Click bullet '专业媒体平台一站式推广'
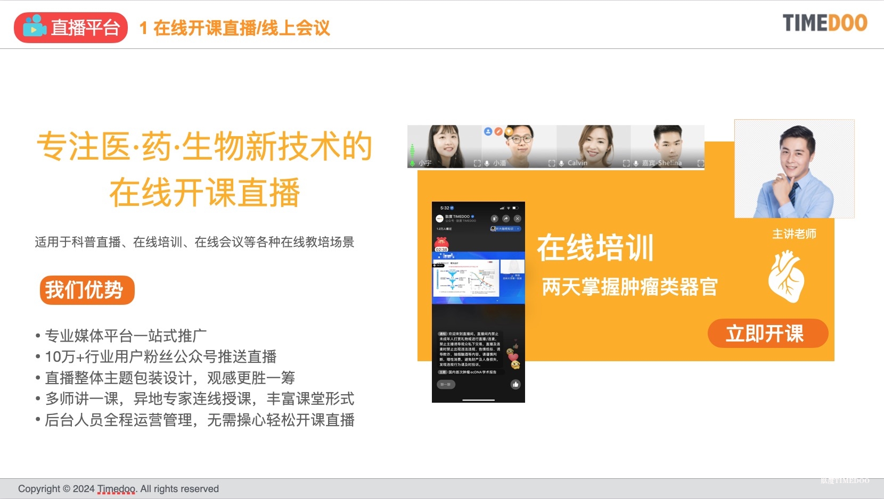 pos(126,336)
